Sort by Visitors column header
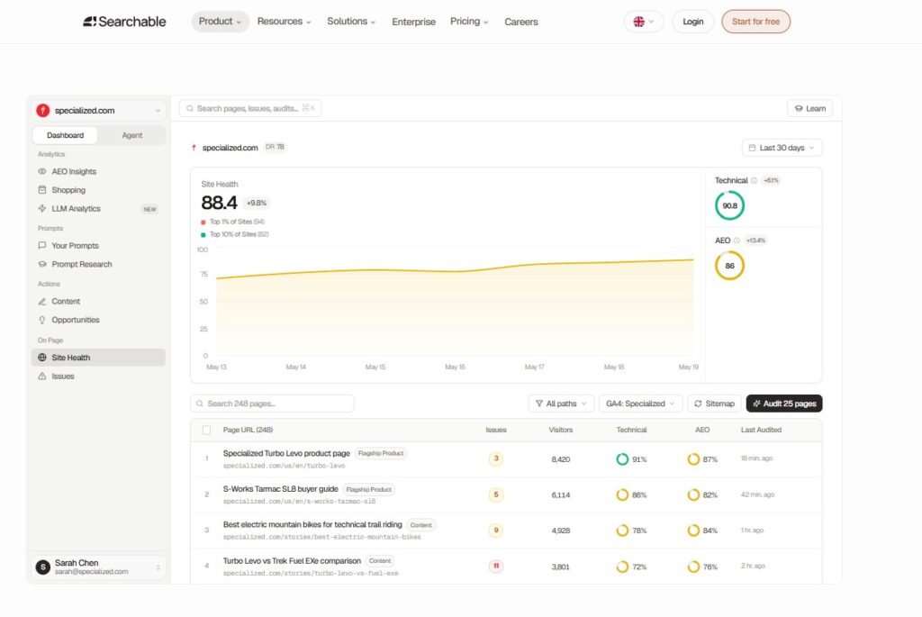This screenshot has width=922, height=617. (560, 430)
